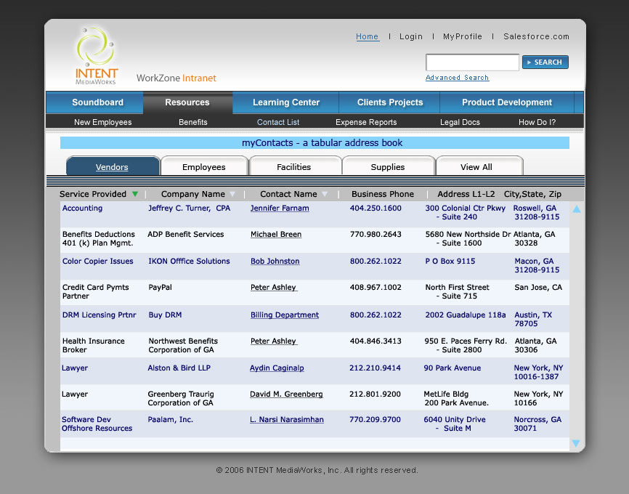Screen dimensions: 629x494
Task: Click the Address L1-L2 column header
Action: 466,194
